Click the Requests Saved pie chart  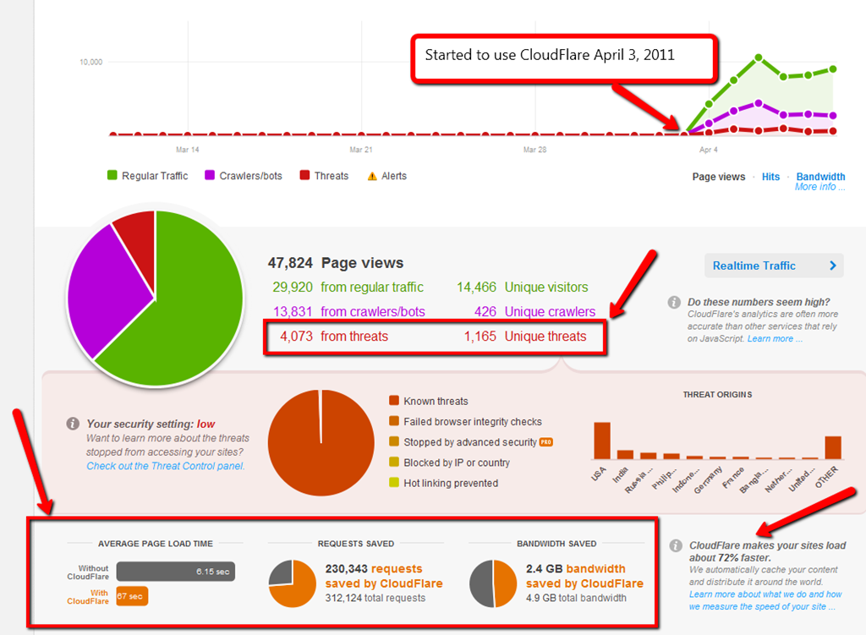click(292, 583)
